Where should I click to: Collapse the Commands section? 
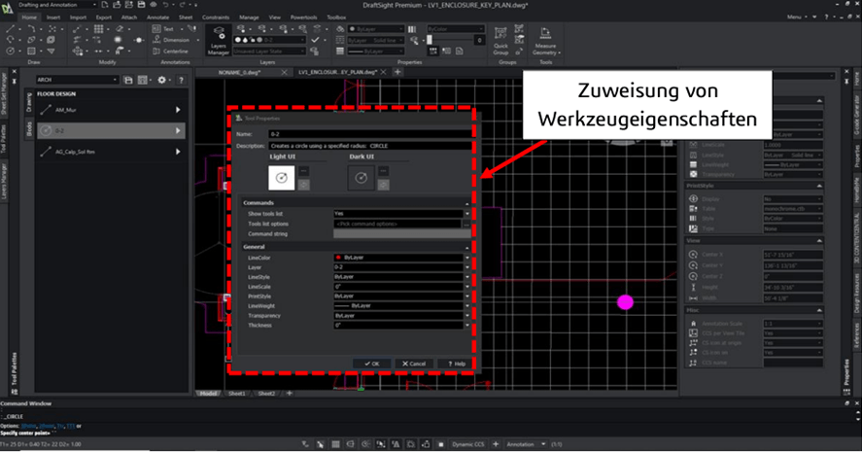pos(466,202)
